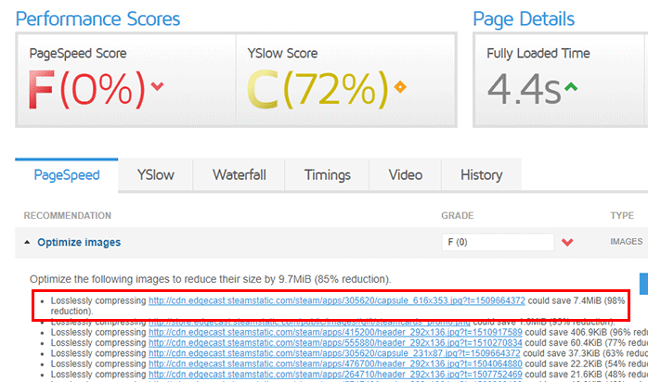
Task: Open the Waterfall tab
Action: 240,175
